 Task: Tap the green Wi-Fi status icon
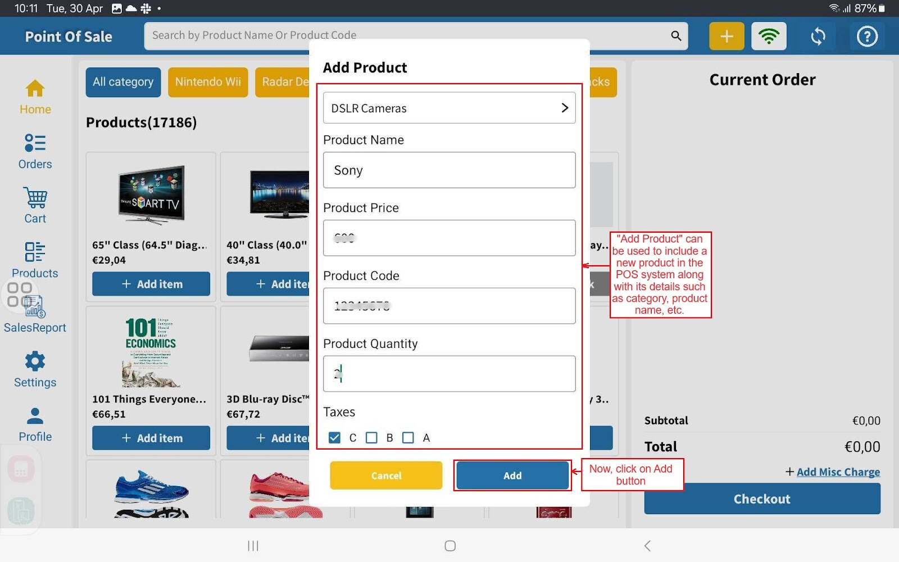click(769, 37)
